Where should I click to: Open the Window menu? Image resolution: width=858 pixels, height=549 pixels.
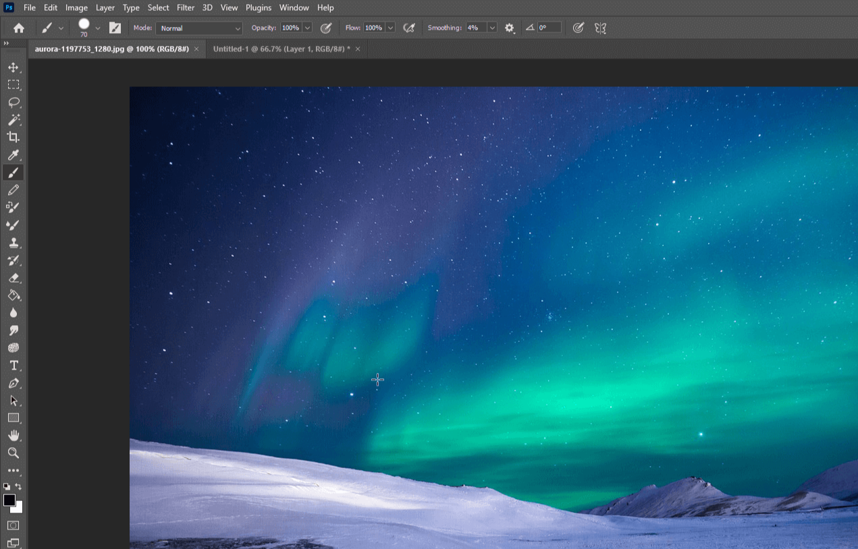point(294,8)
